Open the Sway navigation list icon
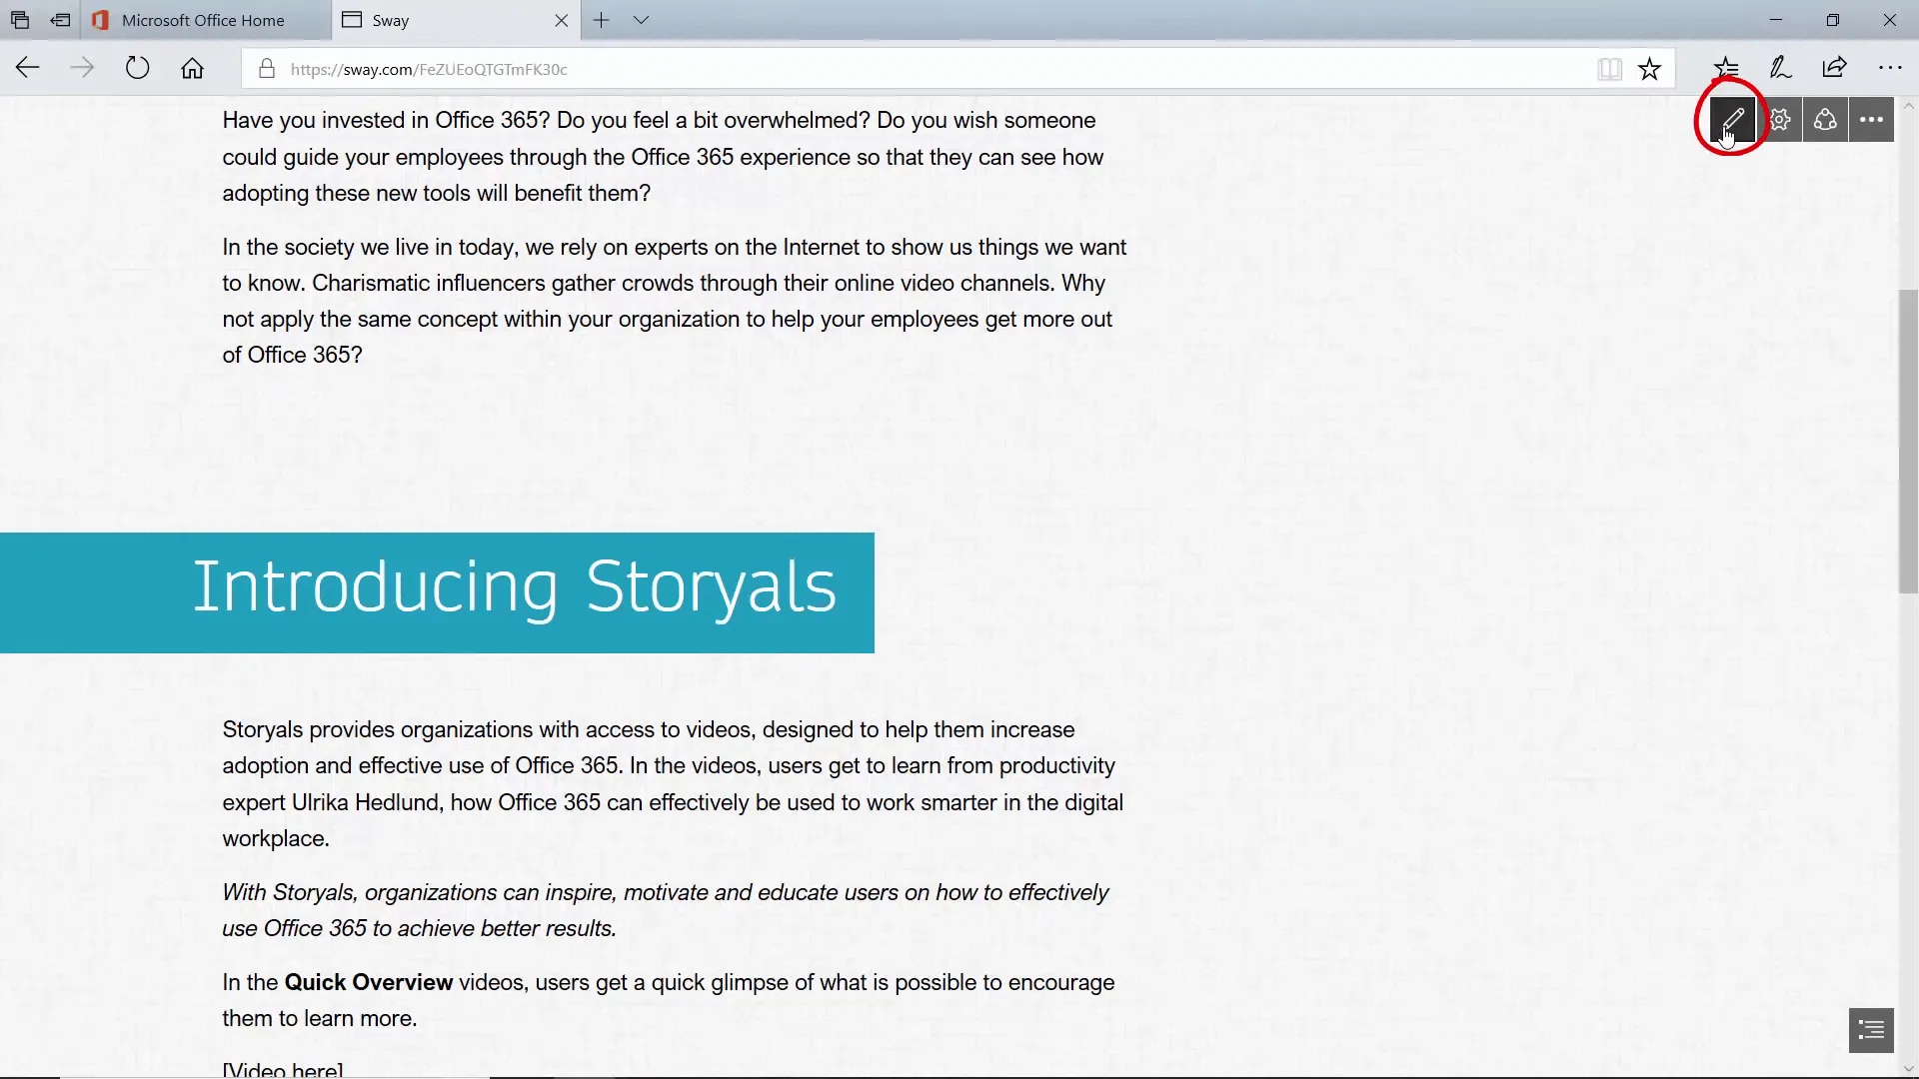Image resolution: width=1919 pixels, height=1079 pixels. 1872,1030
